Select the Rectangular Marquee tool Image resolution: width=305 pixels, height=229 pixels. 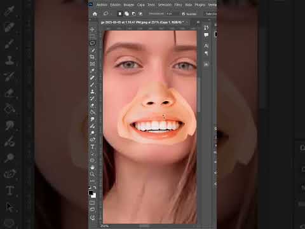point(92,36)
